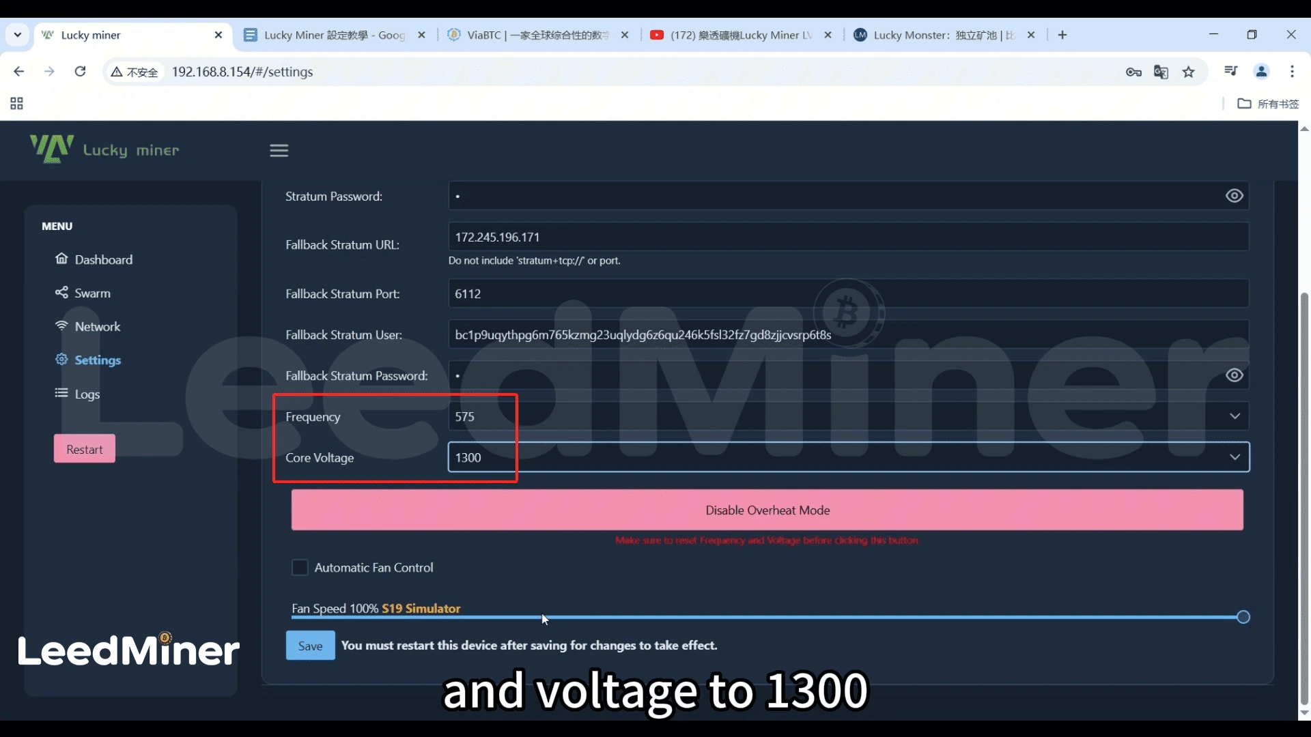Click the Save button
The width and height of the screenshot is (1311, 737).
[x=310, y=646]
